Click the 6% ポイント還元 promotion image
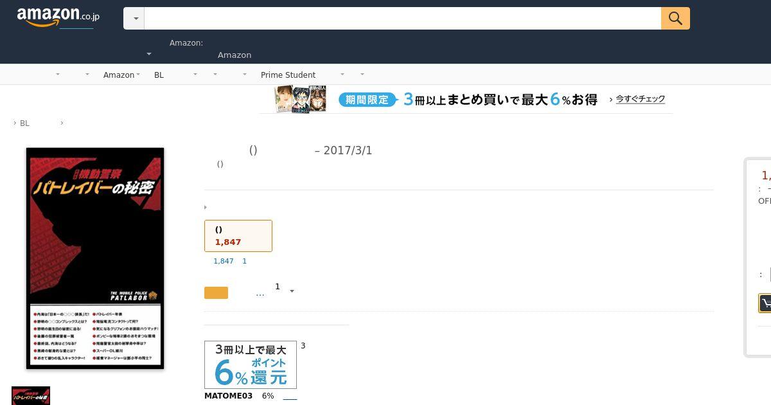 point(251,364)
